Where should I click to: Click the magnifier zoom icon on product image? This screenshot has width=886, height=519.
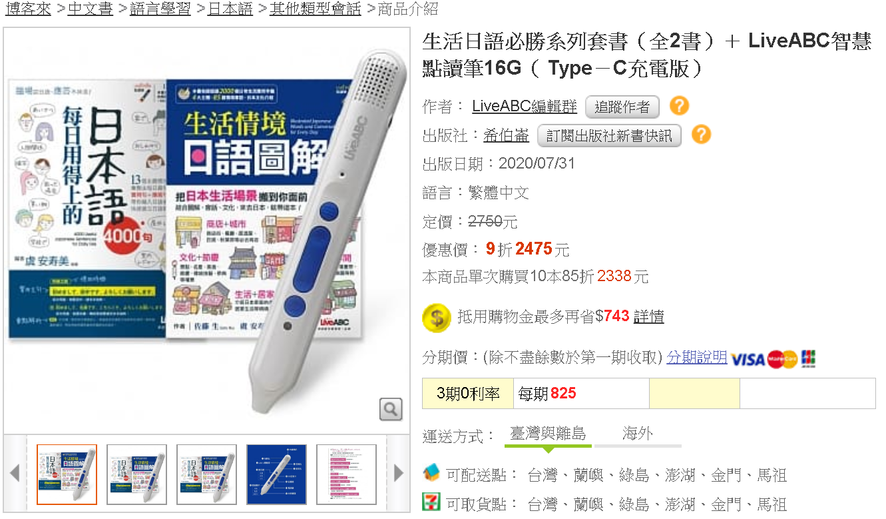click(x=391, y=408)
